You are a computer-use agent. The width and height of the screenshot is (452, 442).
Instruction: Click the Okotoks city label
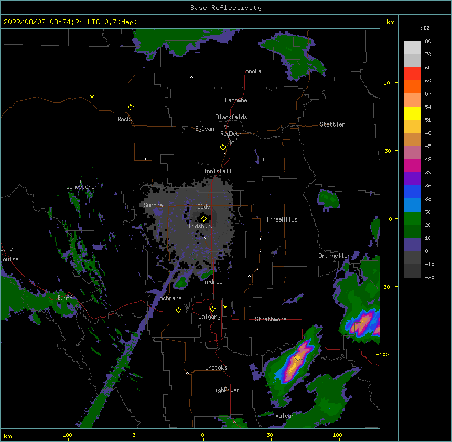[216, 367]
